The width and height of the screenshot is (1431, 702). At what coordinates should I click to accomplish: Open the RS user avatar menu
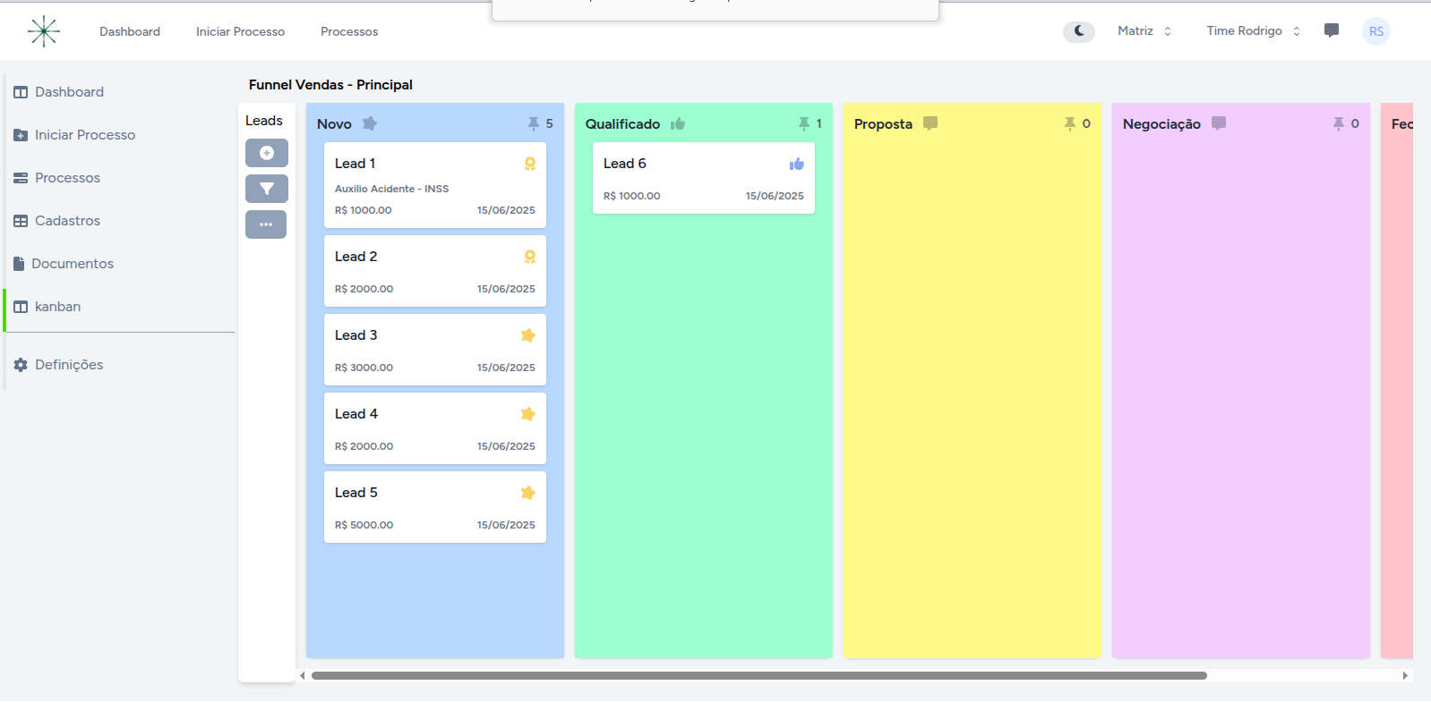(x=1376, y=31)
